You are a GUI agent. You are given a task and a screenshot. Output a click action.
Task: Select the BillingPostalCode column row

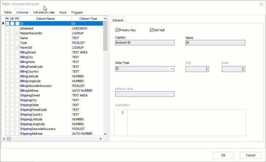[x=54, y=67]
